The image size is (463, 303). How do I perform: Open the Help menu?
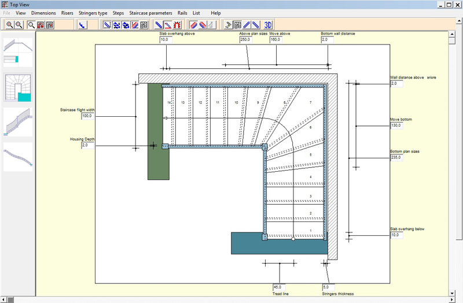click(216, 13)
